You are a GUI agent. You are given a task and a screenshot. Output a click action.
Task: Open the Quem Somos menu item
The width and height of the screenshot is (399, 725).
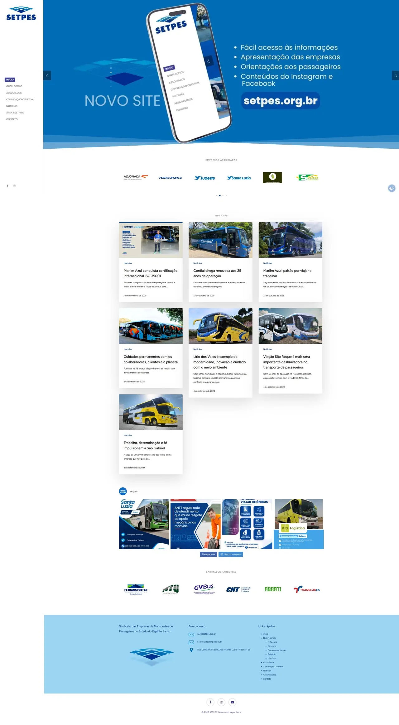click(14, 86)
